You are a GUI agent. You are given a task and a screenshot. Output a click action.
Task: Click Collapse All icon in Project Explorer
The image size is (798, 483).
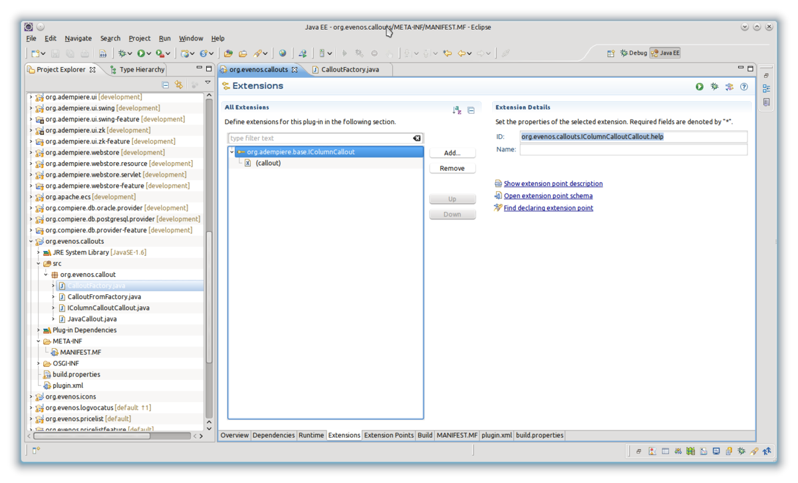point(166,85)
